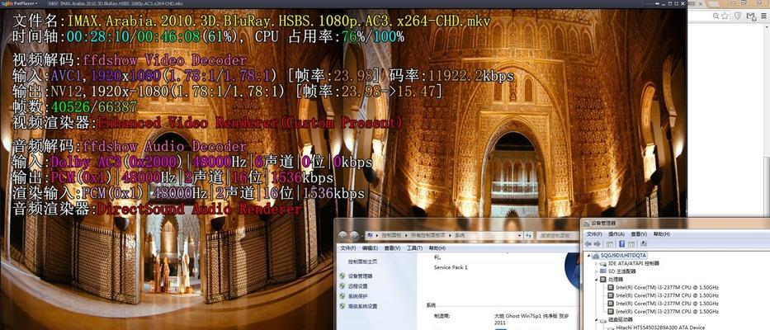Open 设备管理器 link in the sidebar
Image resolution: width=770 pixels, height=330 pixels.
pyautogui.click(x=360, y=276)
